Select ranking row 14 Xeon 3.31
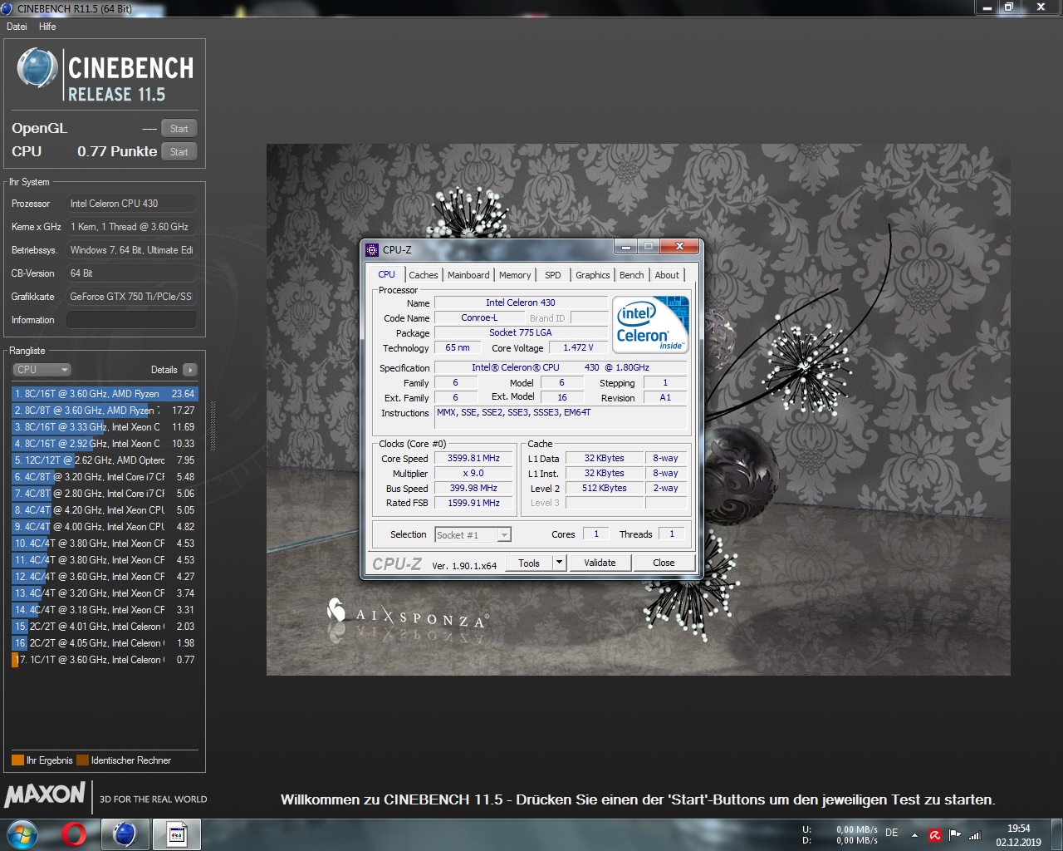Screen dimensions: 1063x851 [105, 610]
